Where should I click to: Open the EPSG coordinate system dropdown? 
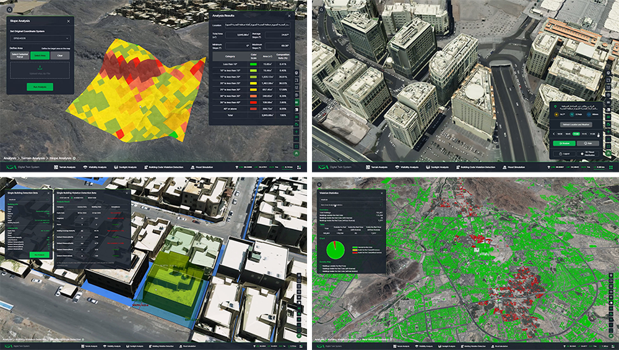tap(40, 38)
